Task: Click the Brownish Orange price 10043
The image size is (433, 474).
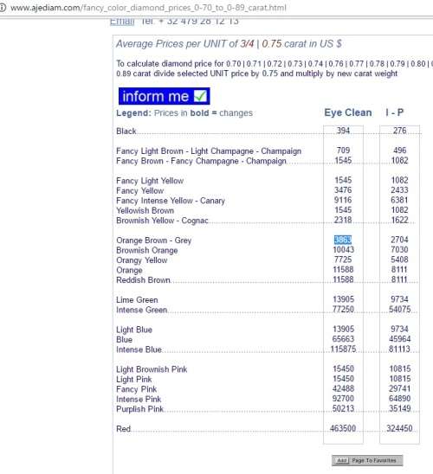Action: click(343, 250)
